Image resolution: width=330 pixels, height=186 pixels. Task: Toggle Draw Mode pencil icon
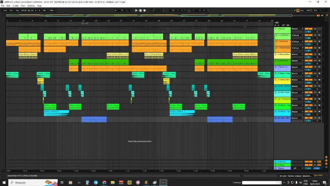(x=295, y=10)
